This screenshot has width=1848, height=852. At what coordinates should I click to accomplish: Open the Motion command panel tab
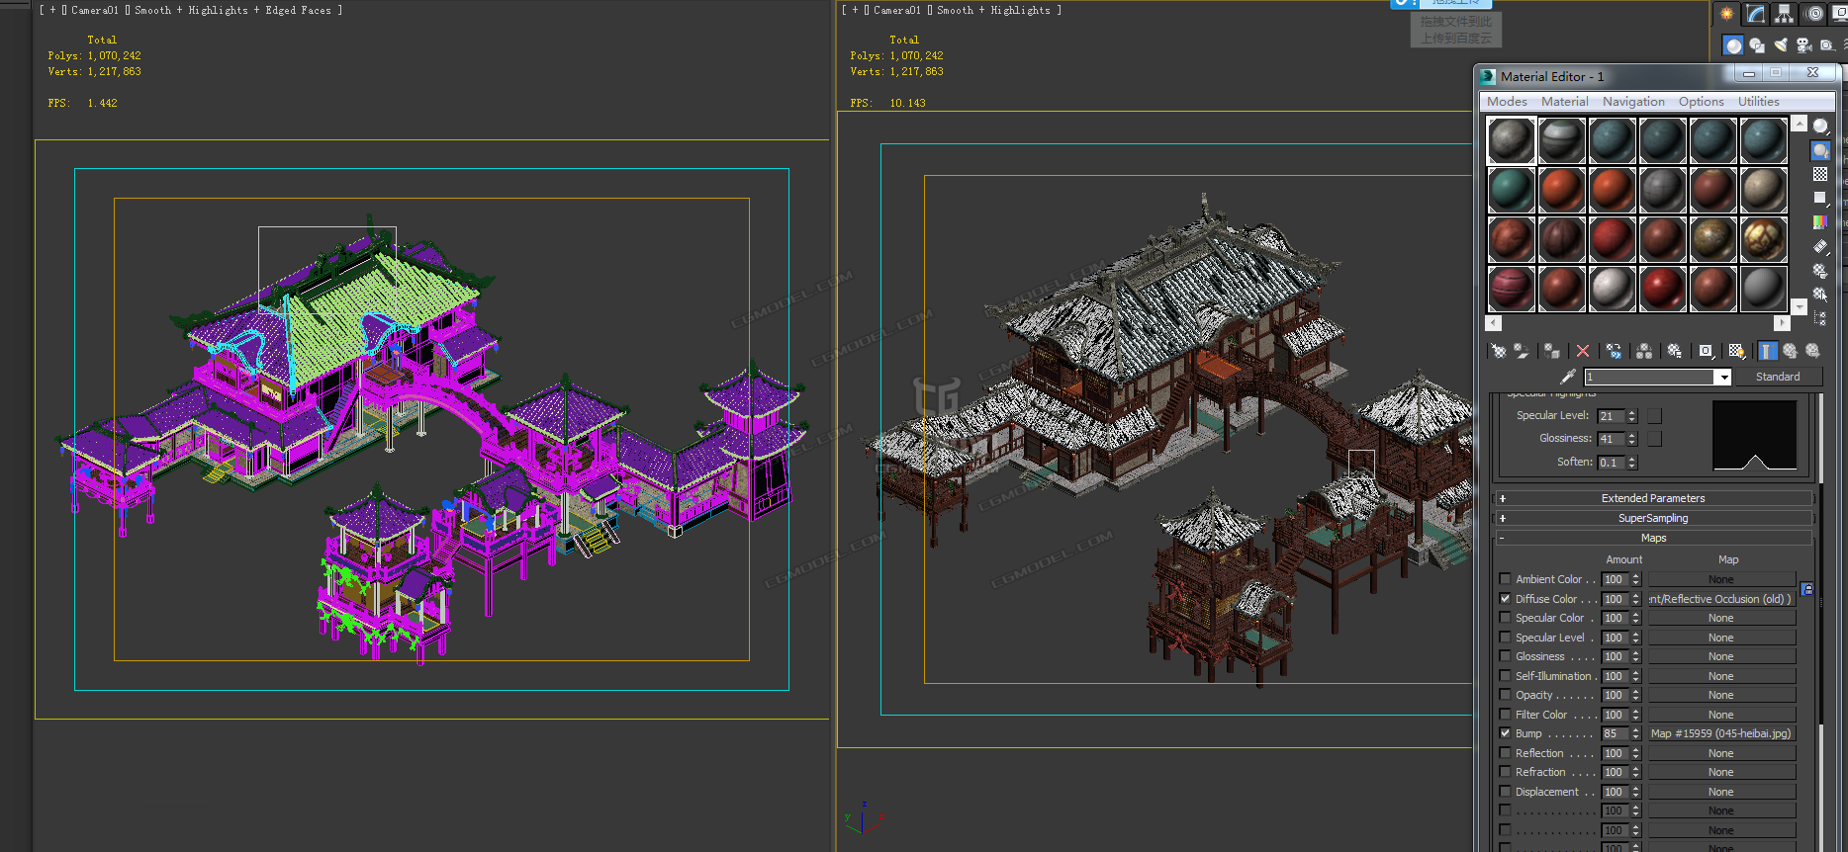pos(1814,14)
